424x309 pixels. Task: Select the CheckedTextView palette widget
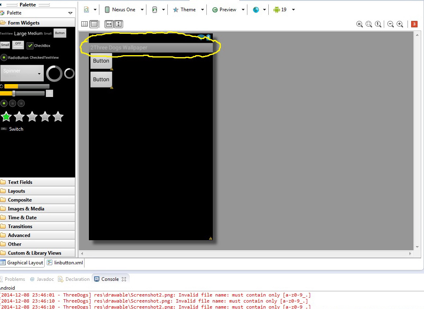44,58
